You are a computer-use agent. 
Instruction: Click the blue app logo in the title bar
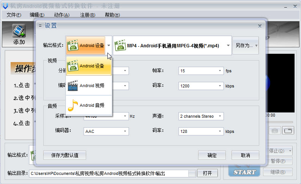click(5, 6)
